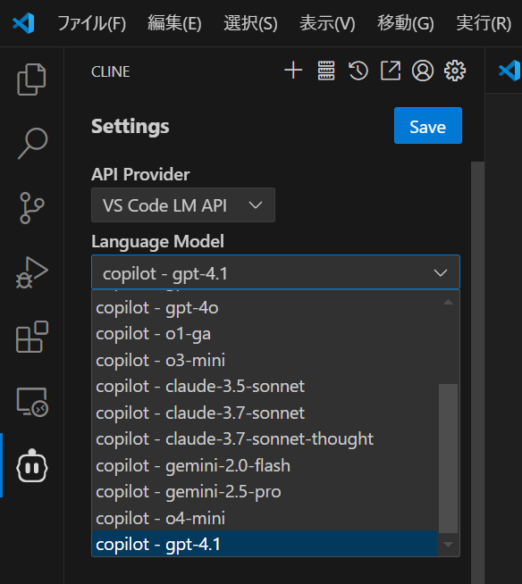The width and height of the screenshot is (522, 584).
Task: Click the Language Model label
Action: coord(157,241)
